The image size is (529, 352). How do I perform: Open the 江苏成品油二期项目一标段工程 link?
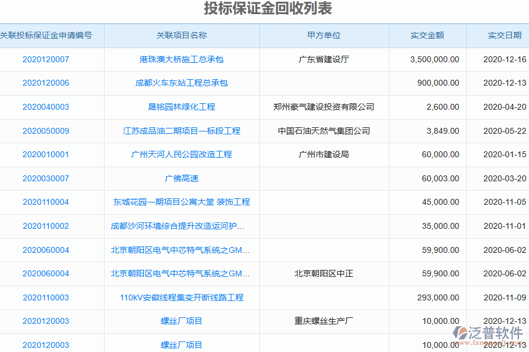179,131
